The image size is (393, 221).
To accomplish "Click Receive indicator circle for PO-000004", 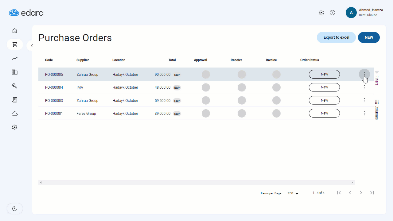I will (x=242, y=87).
